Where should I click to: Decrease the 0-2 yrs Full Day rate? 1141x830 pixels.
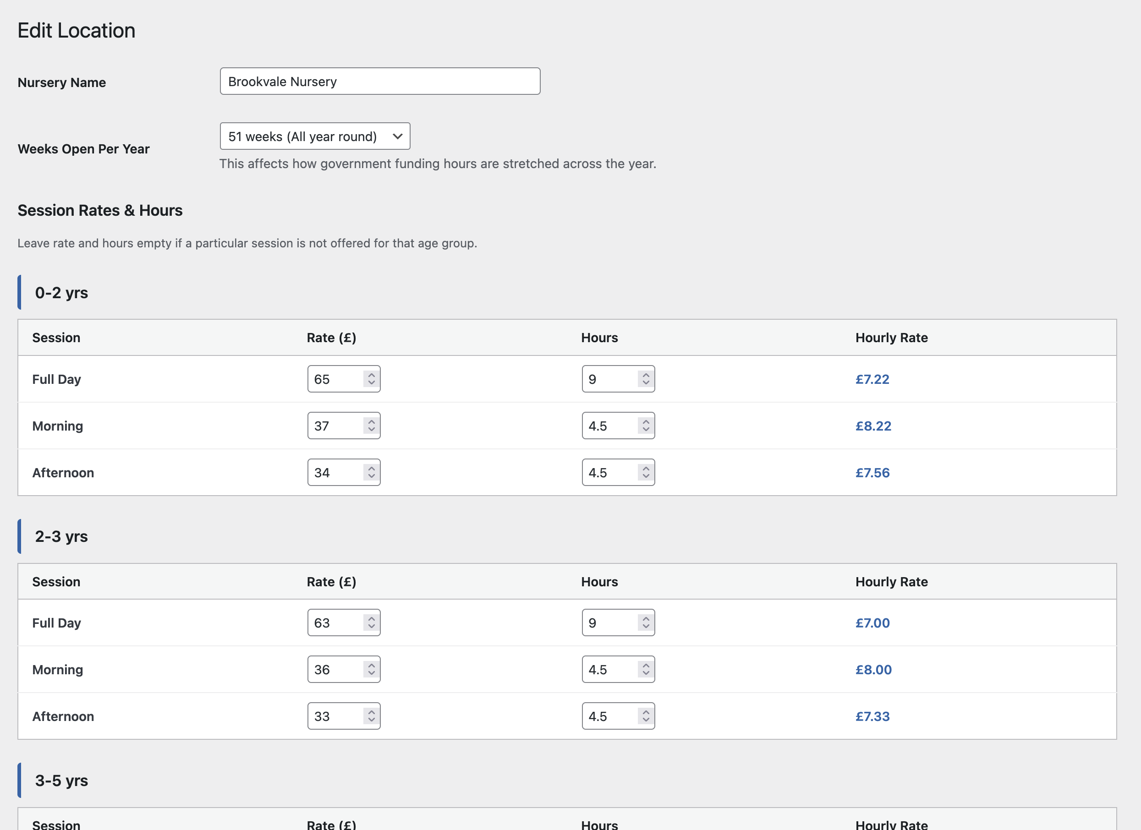click(x=371, y=383)
